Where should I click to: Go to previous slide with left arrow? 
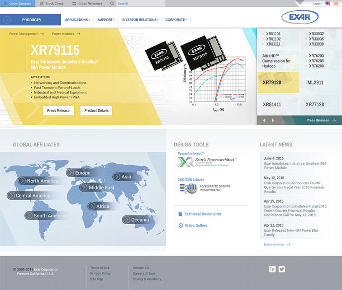pyautogui.click(x=264, y=121)
